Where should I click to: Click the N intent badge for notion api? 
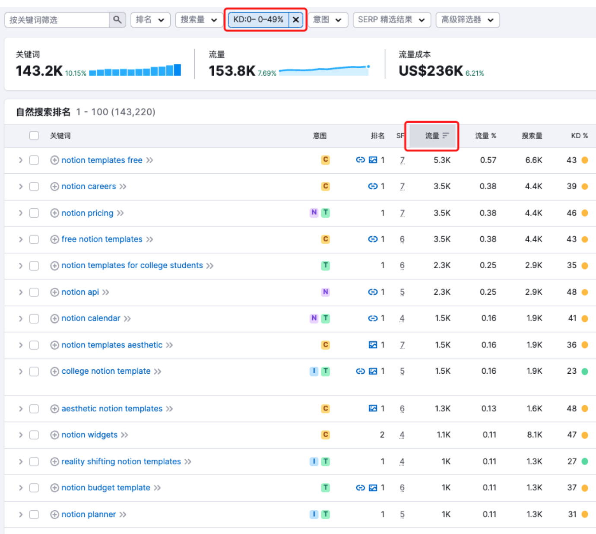326,292
